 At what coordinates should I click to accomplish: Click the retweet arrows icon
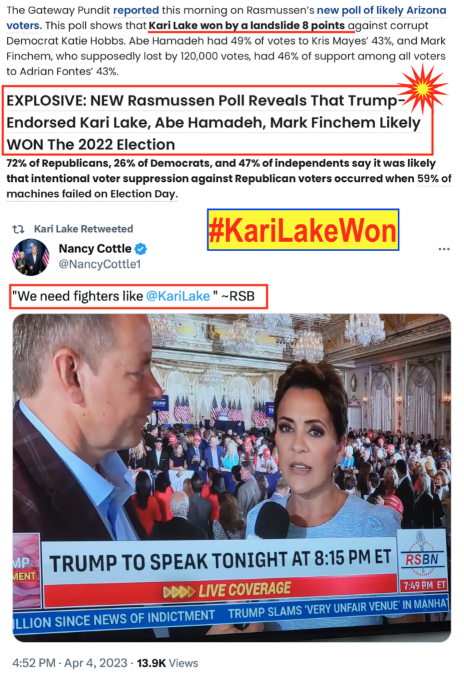click(x=18, y=229)
